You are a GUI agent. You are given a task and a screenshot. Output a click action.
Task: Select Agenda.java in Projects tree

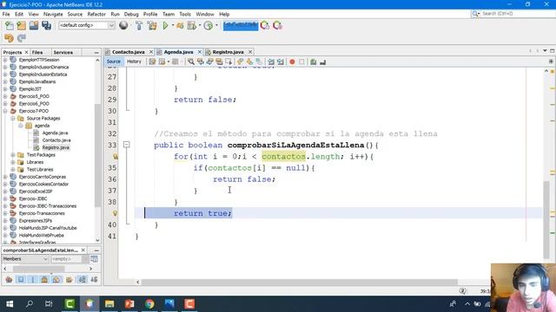click(x=55, y=133)
